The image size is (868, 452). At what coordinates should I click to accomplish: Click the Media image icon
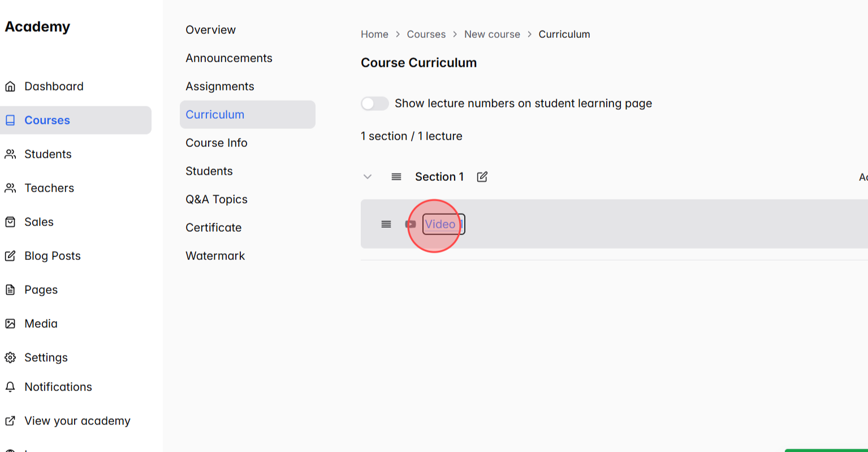coord(11,323)
